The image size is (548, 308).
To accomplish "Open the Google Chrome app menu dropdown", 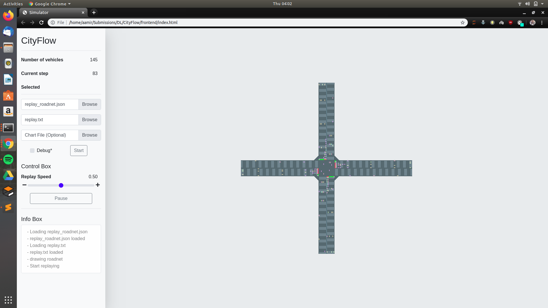I will pyautogui.click(x=50, y=4).
